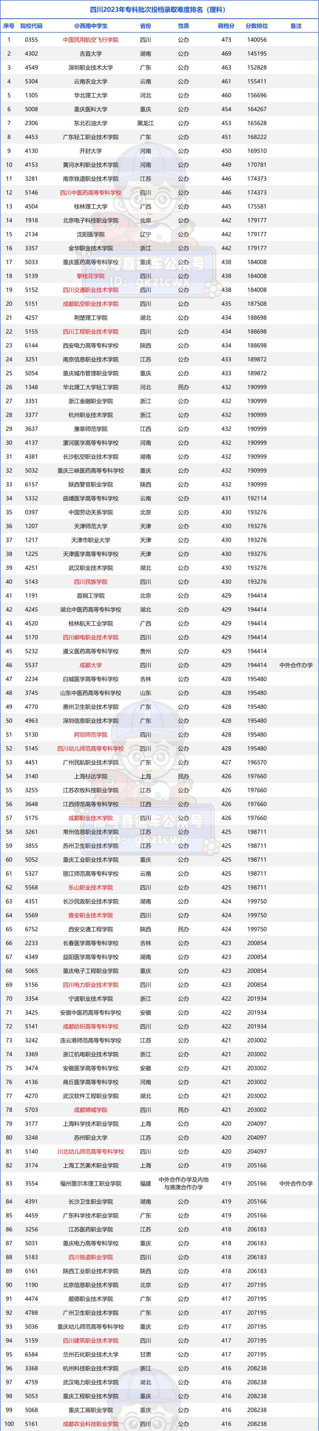Click the 院校代码 column header

[x=31, y=25]
